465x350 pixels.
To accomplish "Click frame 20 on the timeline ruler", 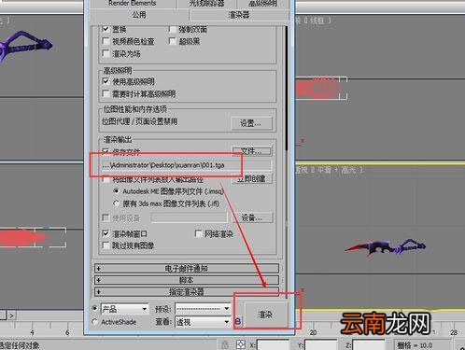I will click(313, 332).
